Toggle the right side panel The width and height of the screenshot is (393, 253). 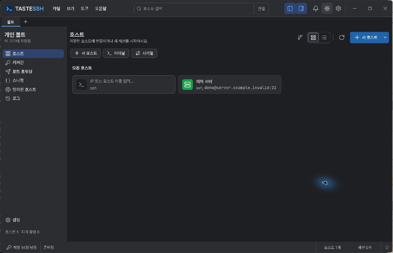tap(301, 9)
